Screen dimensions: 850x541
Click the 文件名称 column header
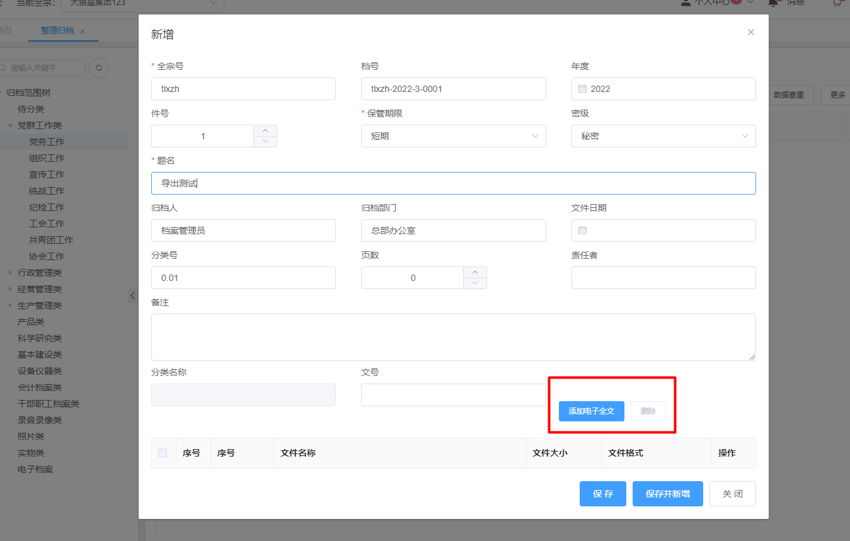click(399, 453)
